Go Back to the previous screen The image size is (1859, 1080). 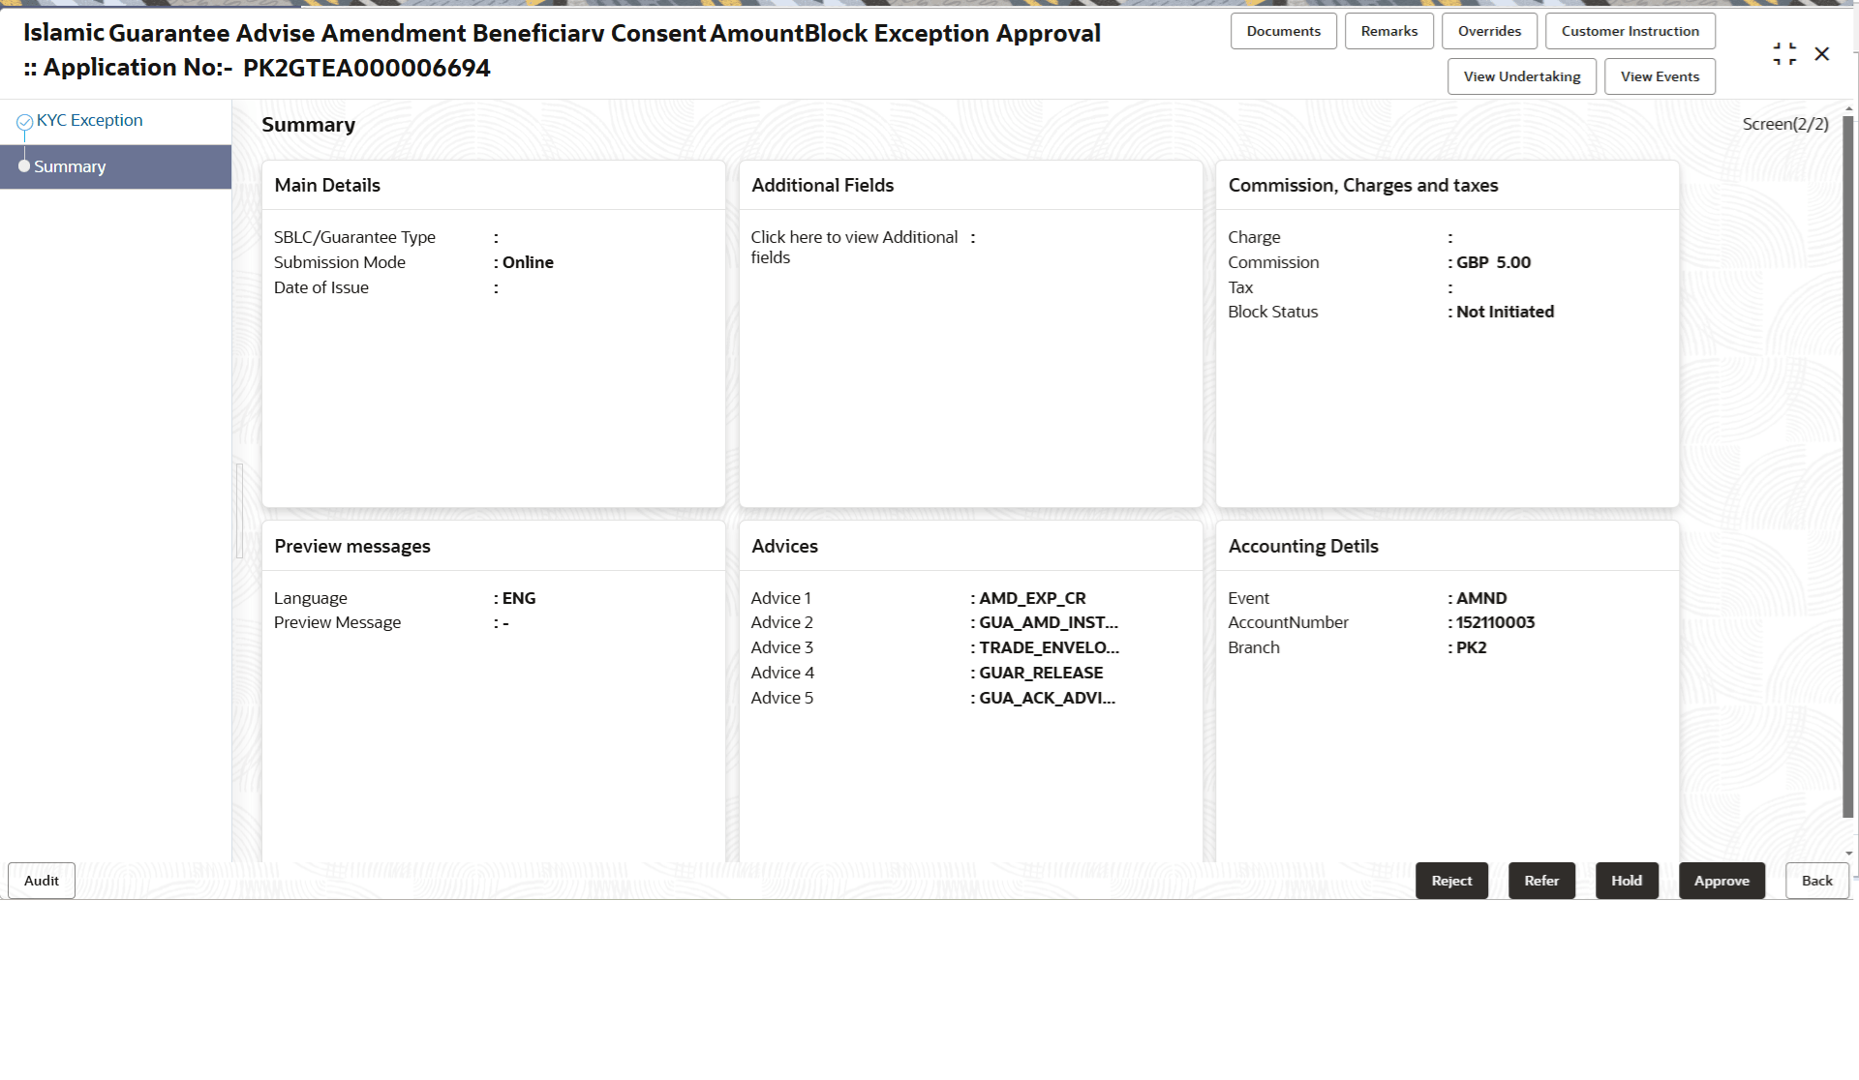pos(1816,880)
